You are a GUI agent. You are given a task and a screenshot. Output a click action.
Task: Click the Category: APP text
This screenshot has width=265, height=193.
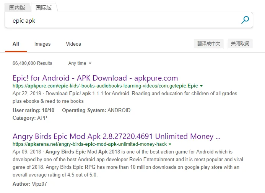pyautogui.click(x=30, y=118)
